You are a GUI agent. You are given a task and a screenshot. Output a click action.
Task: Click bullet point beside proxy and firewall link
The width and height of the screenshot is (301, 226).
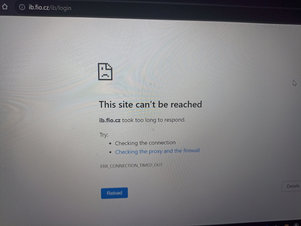110,152
